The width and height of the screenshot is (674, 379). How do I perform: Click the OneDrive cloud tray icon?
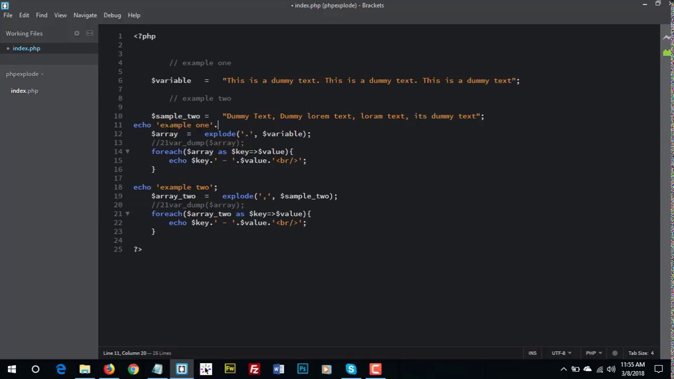coord(588,369)
